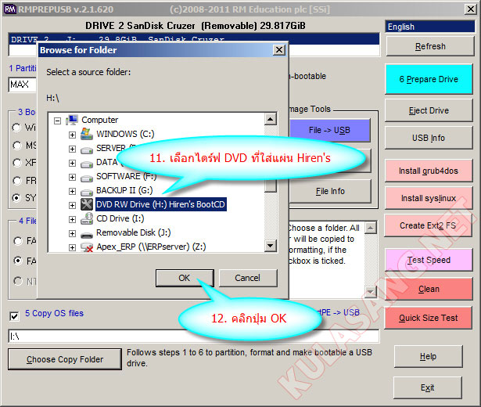The image size is (481, 407).
Task: Expand the Apex_ERP (Z:) node
Action: pos(72,247)
